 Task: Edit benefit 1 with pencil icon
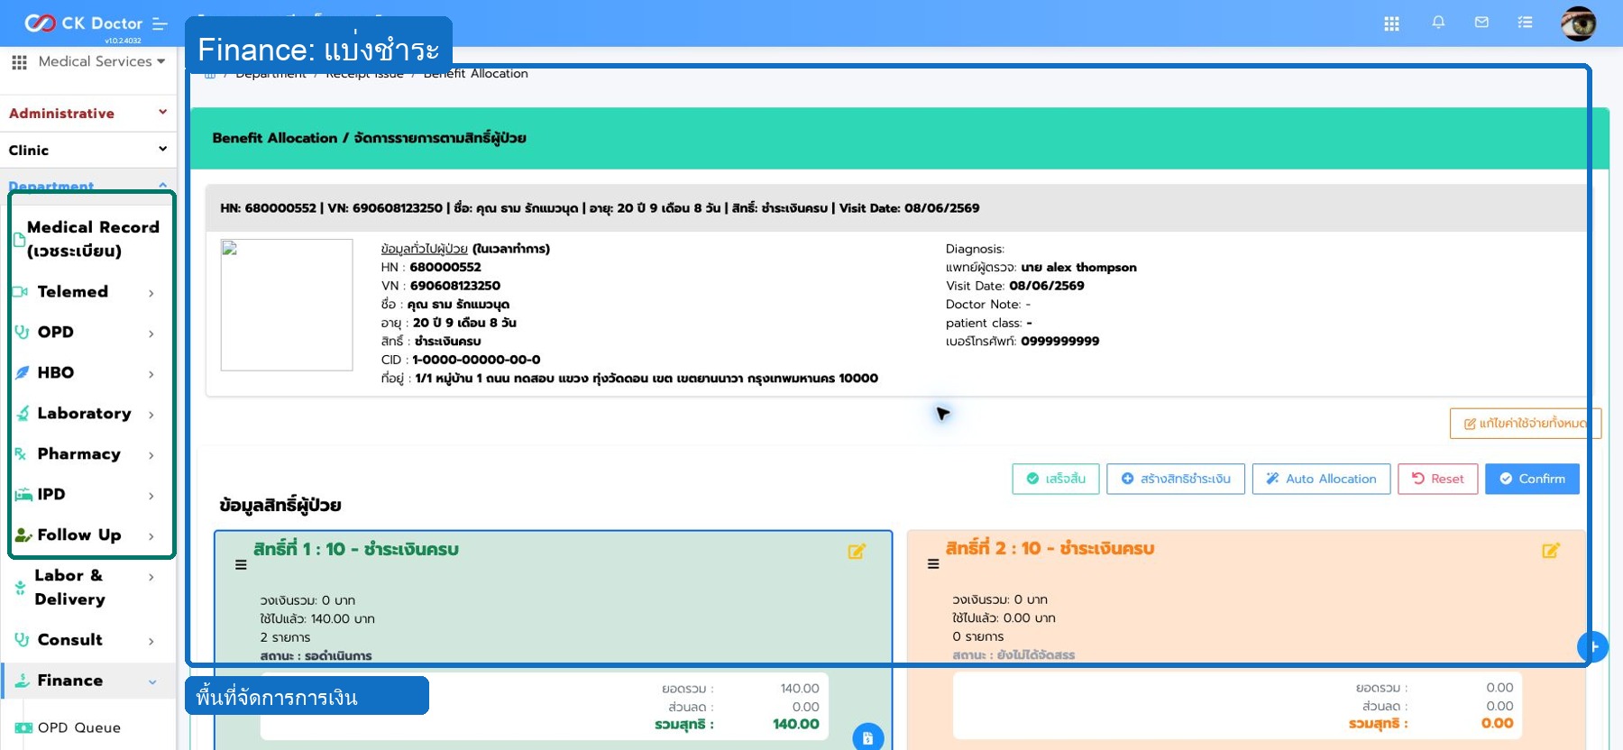point(857,551)
